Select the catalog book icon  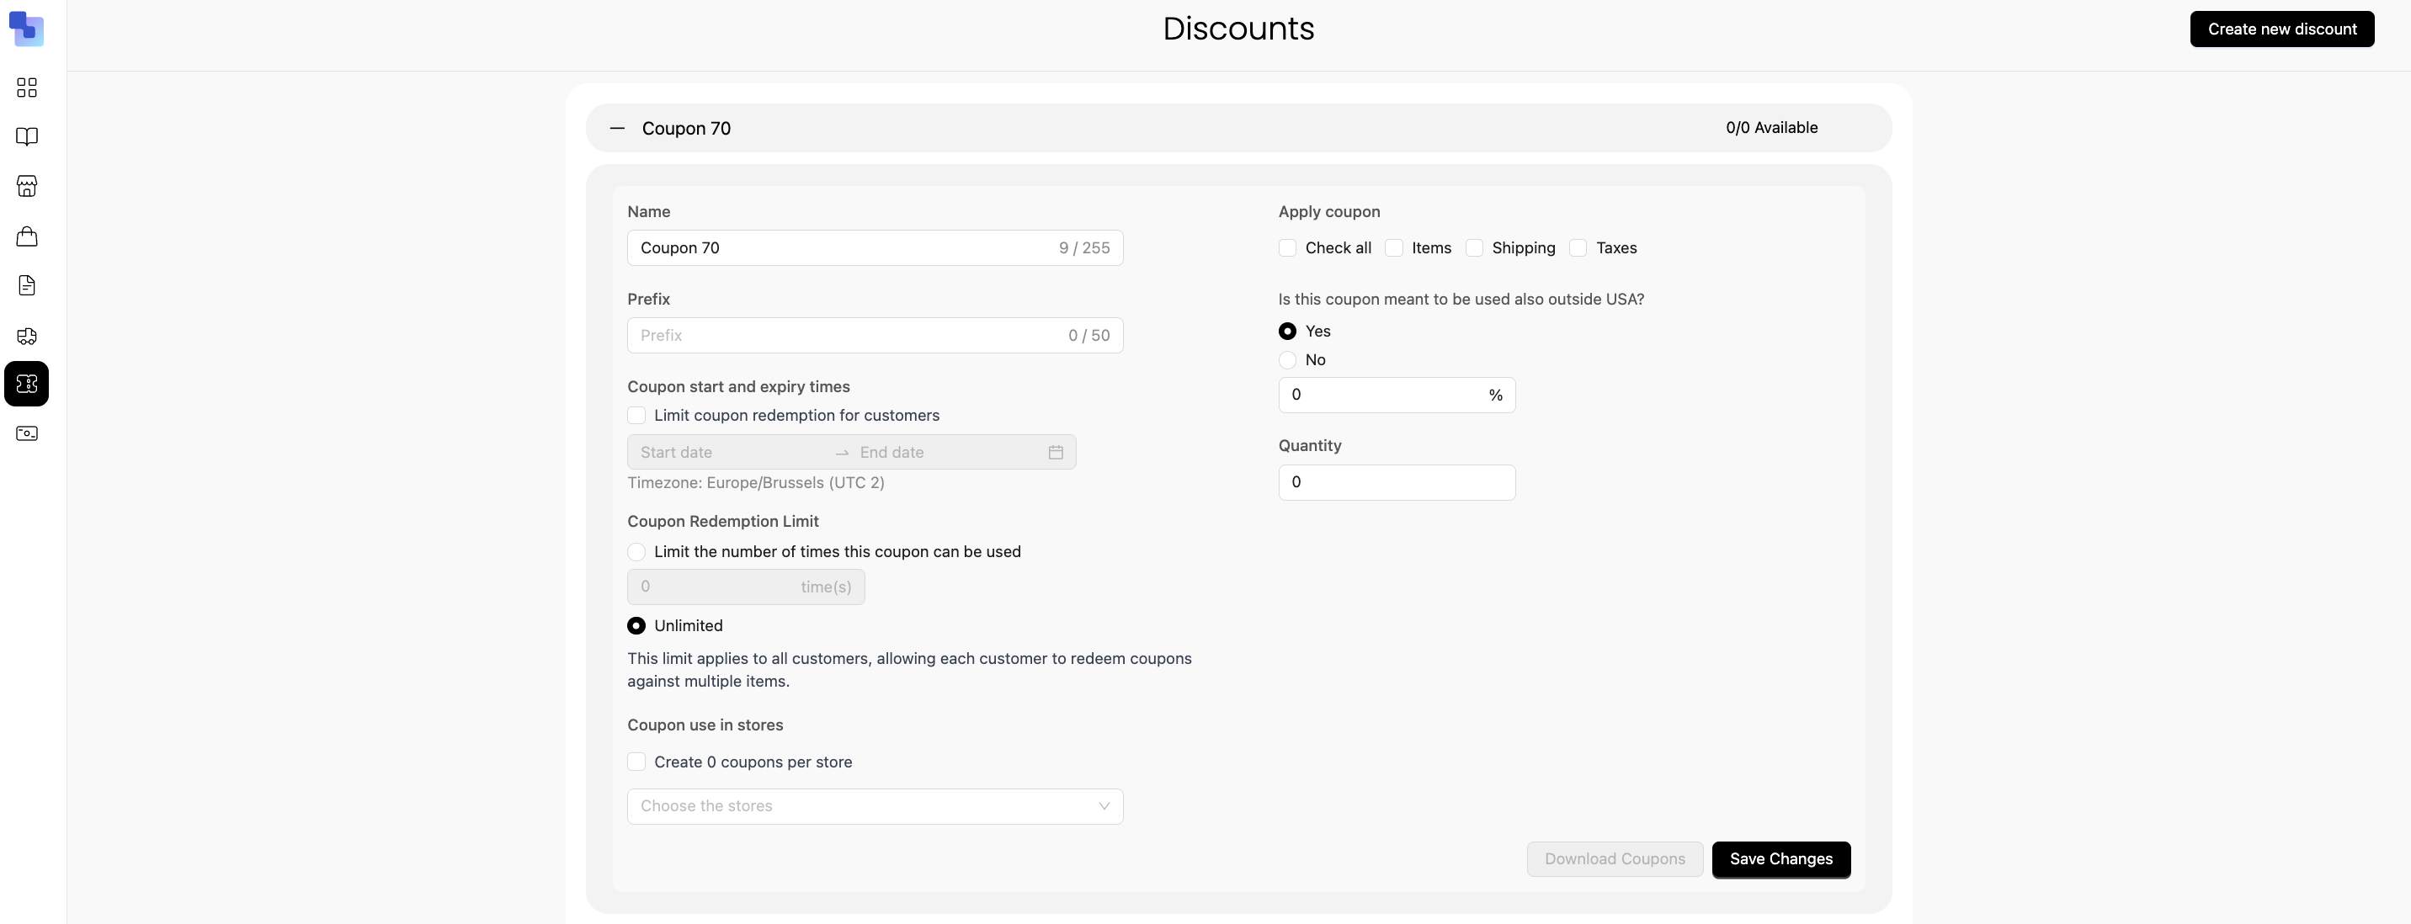(x=27, y=136)
